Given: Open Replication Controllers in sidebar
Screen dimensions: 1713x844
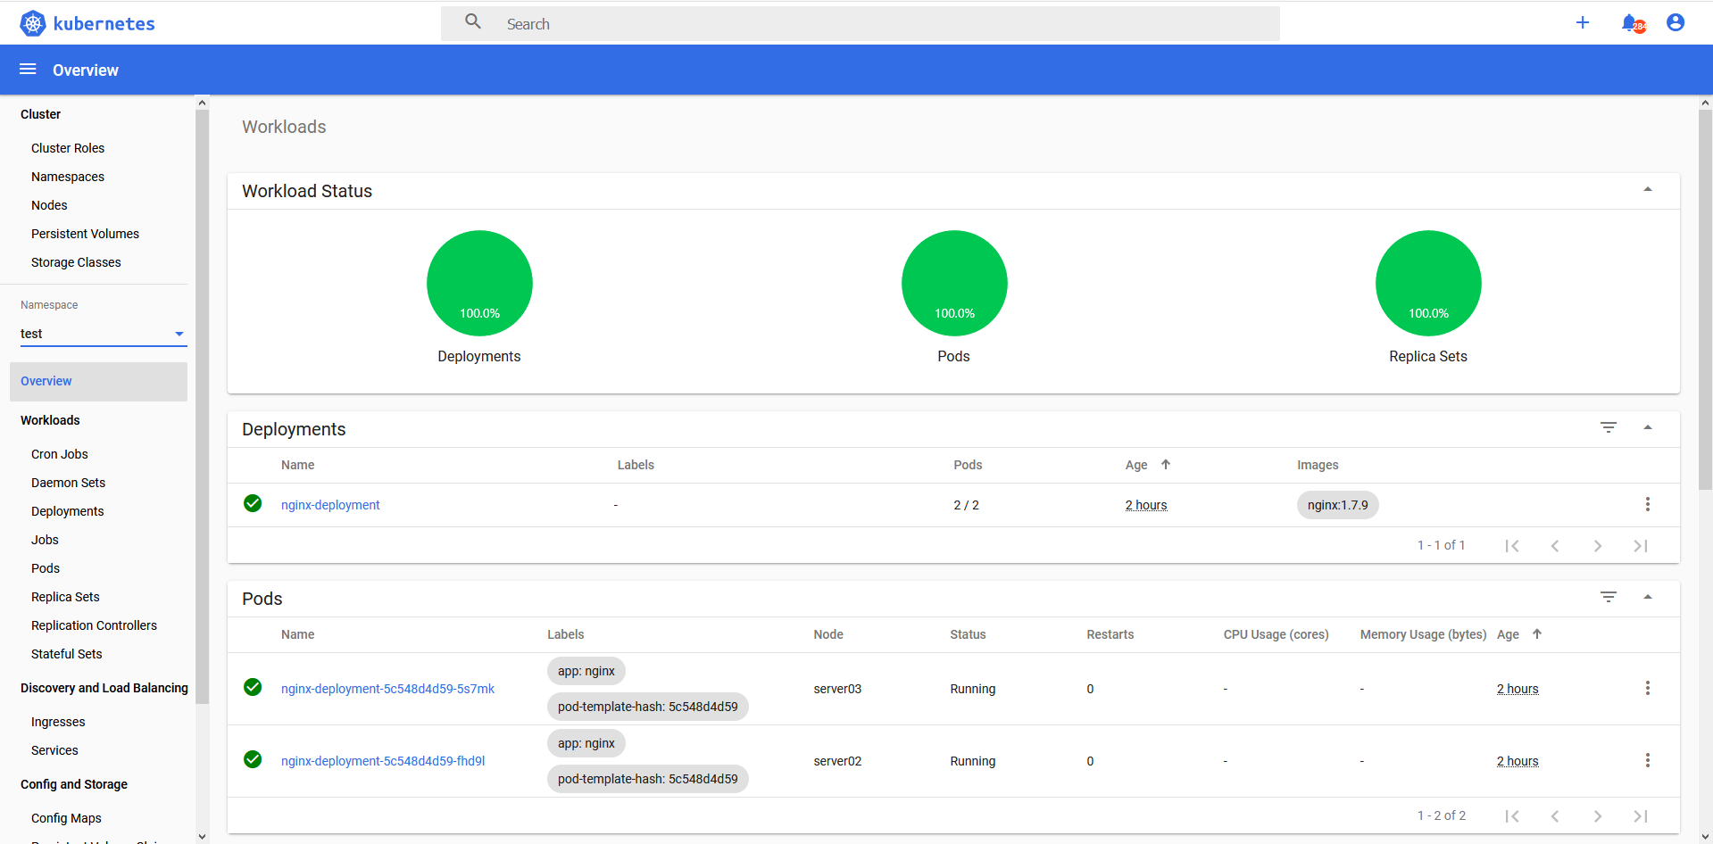Looking at the screenshot, I should [94, 625].
